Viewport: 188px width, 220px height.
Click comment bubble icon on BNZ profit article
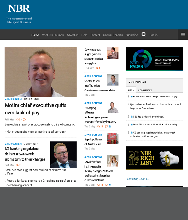pos(106,185)
